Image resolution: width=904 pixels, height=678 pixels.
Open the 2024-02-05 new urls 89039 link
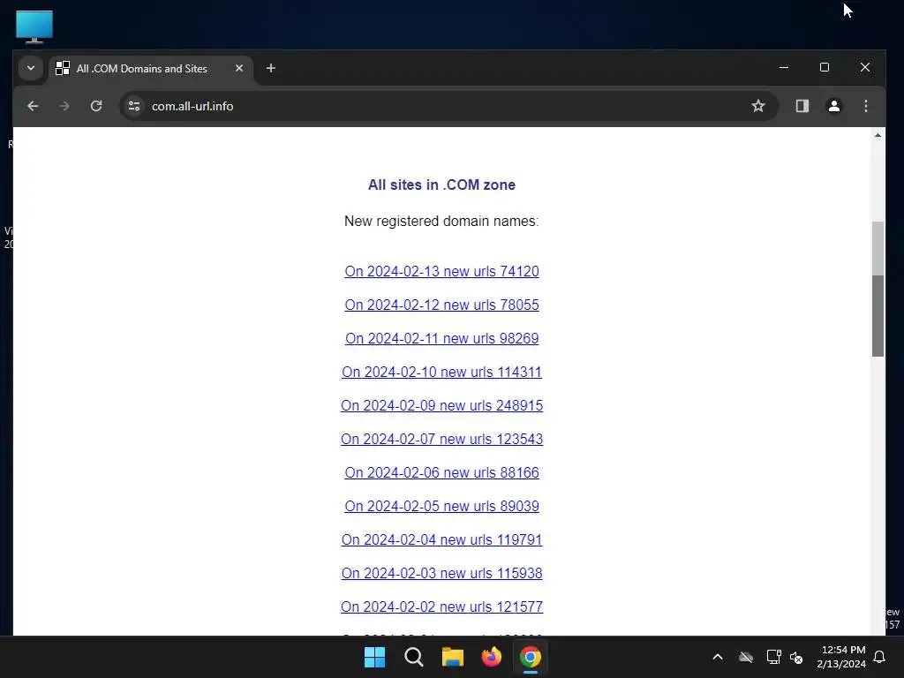[441, 506]
